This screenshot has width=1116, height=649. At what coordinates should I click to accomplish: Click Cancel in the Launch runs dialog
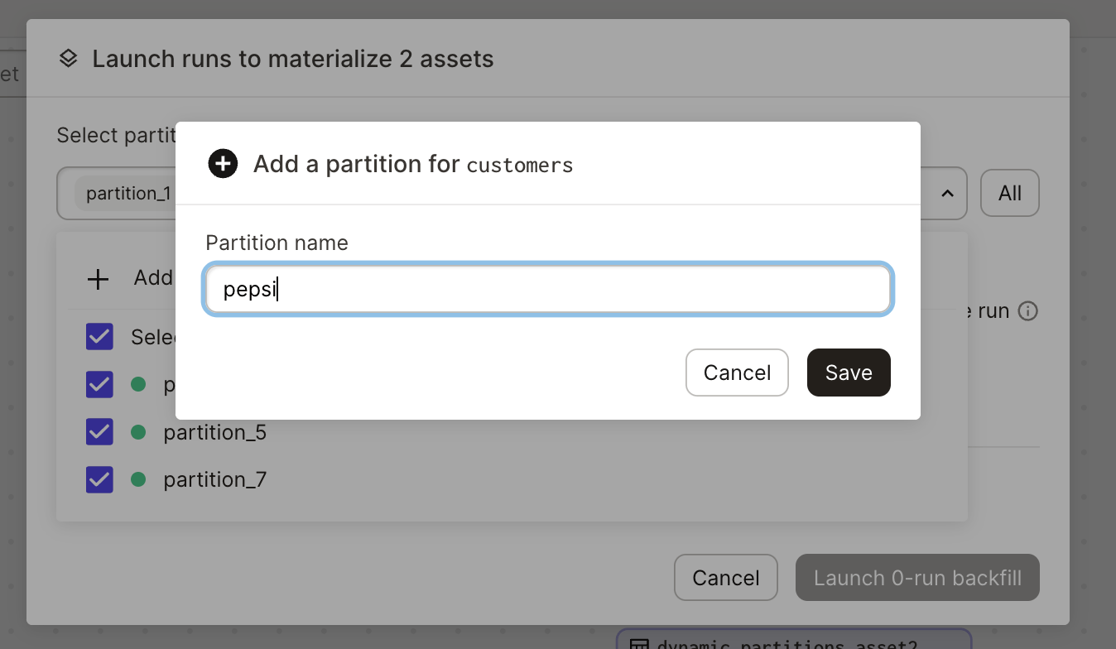tap(726, 577)
